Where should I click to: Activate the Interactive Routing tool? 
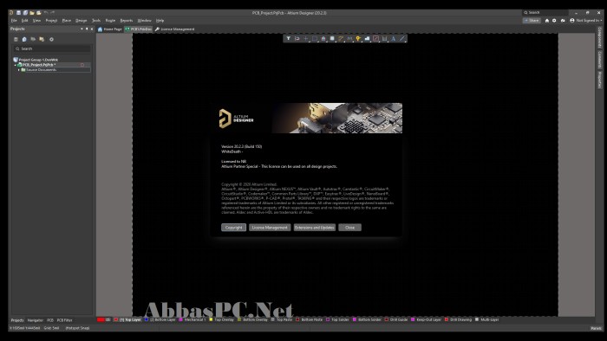pyautogui.click(x=341, y=39)
